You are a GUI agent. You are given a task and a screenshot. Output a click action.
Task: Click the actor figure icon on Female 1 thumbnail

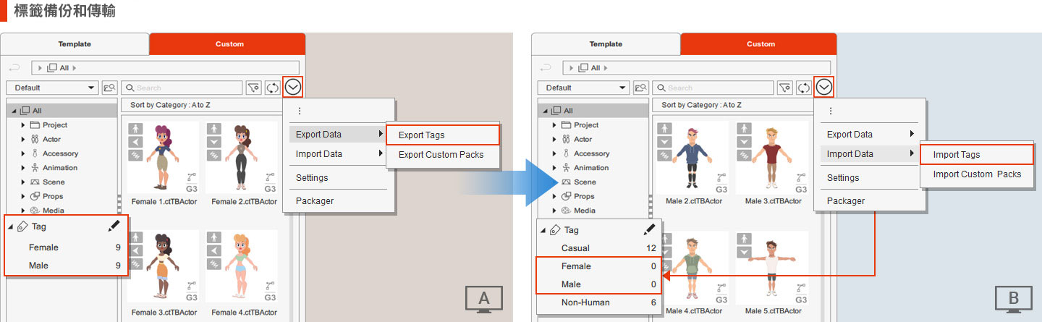tap(135, 129)
